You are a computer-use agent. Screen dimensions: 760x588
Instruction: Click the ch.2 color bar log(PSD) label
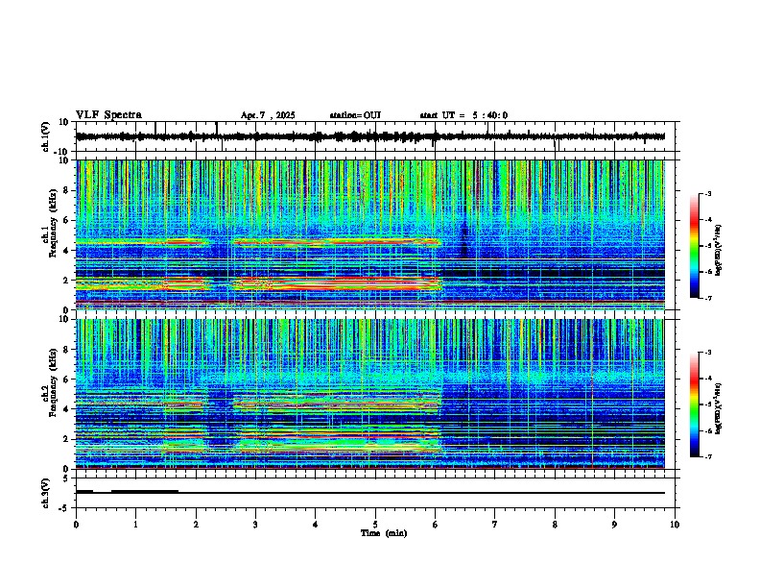[718, 407]
